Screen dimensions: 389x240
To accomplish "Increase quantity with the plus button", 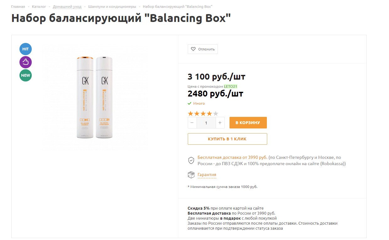I will tap(220, 123).
